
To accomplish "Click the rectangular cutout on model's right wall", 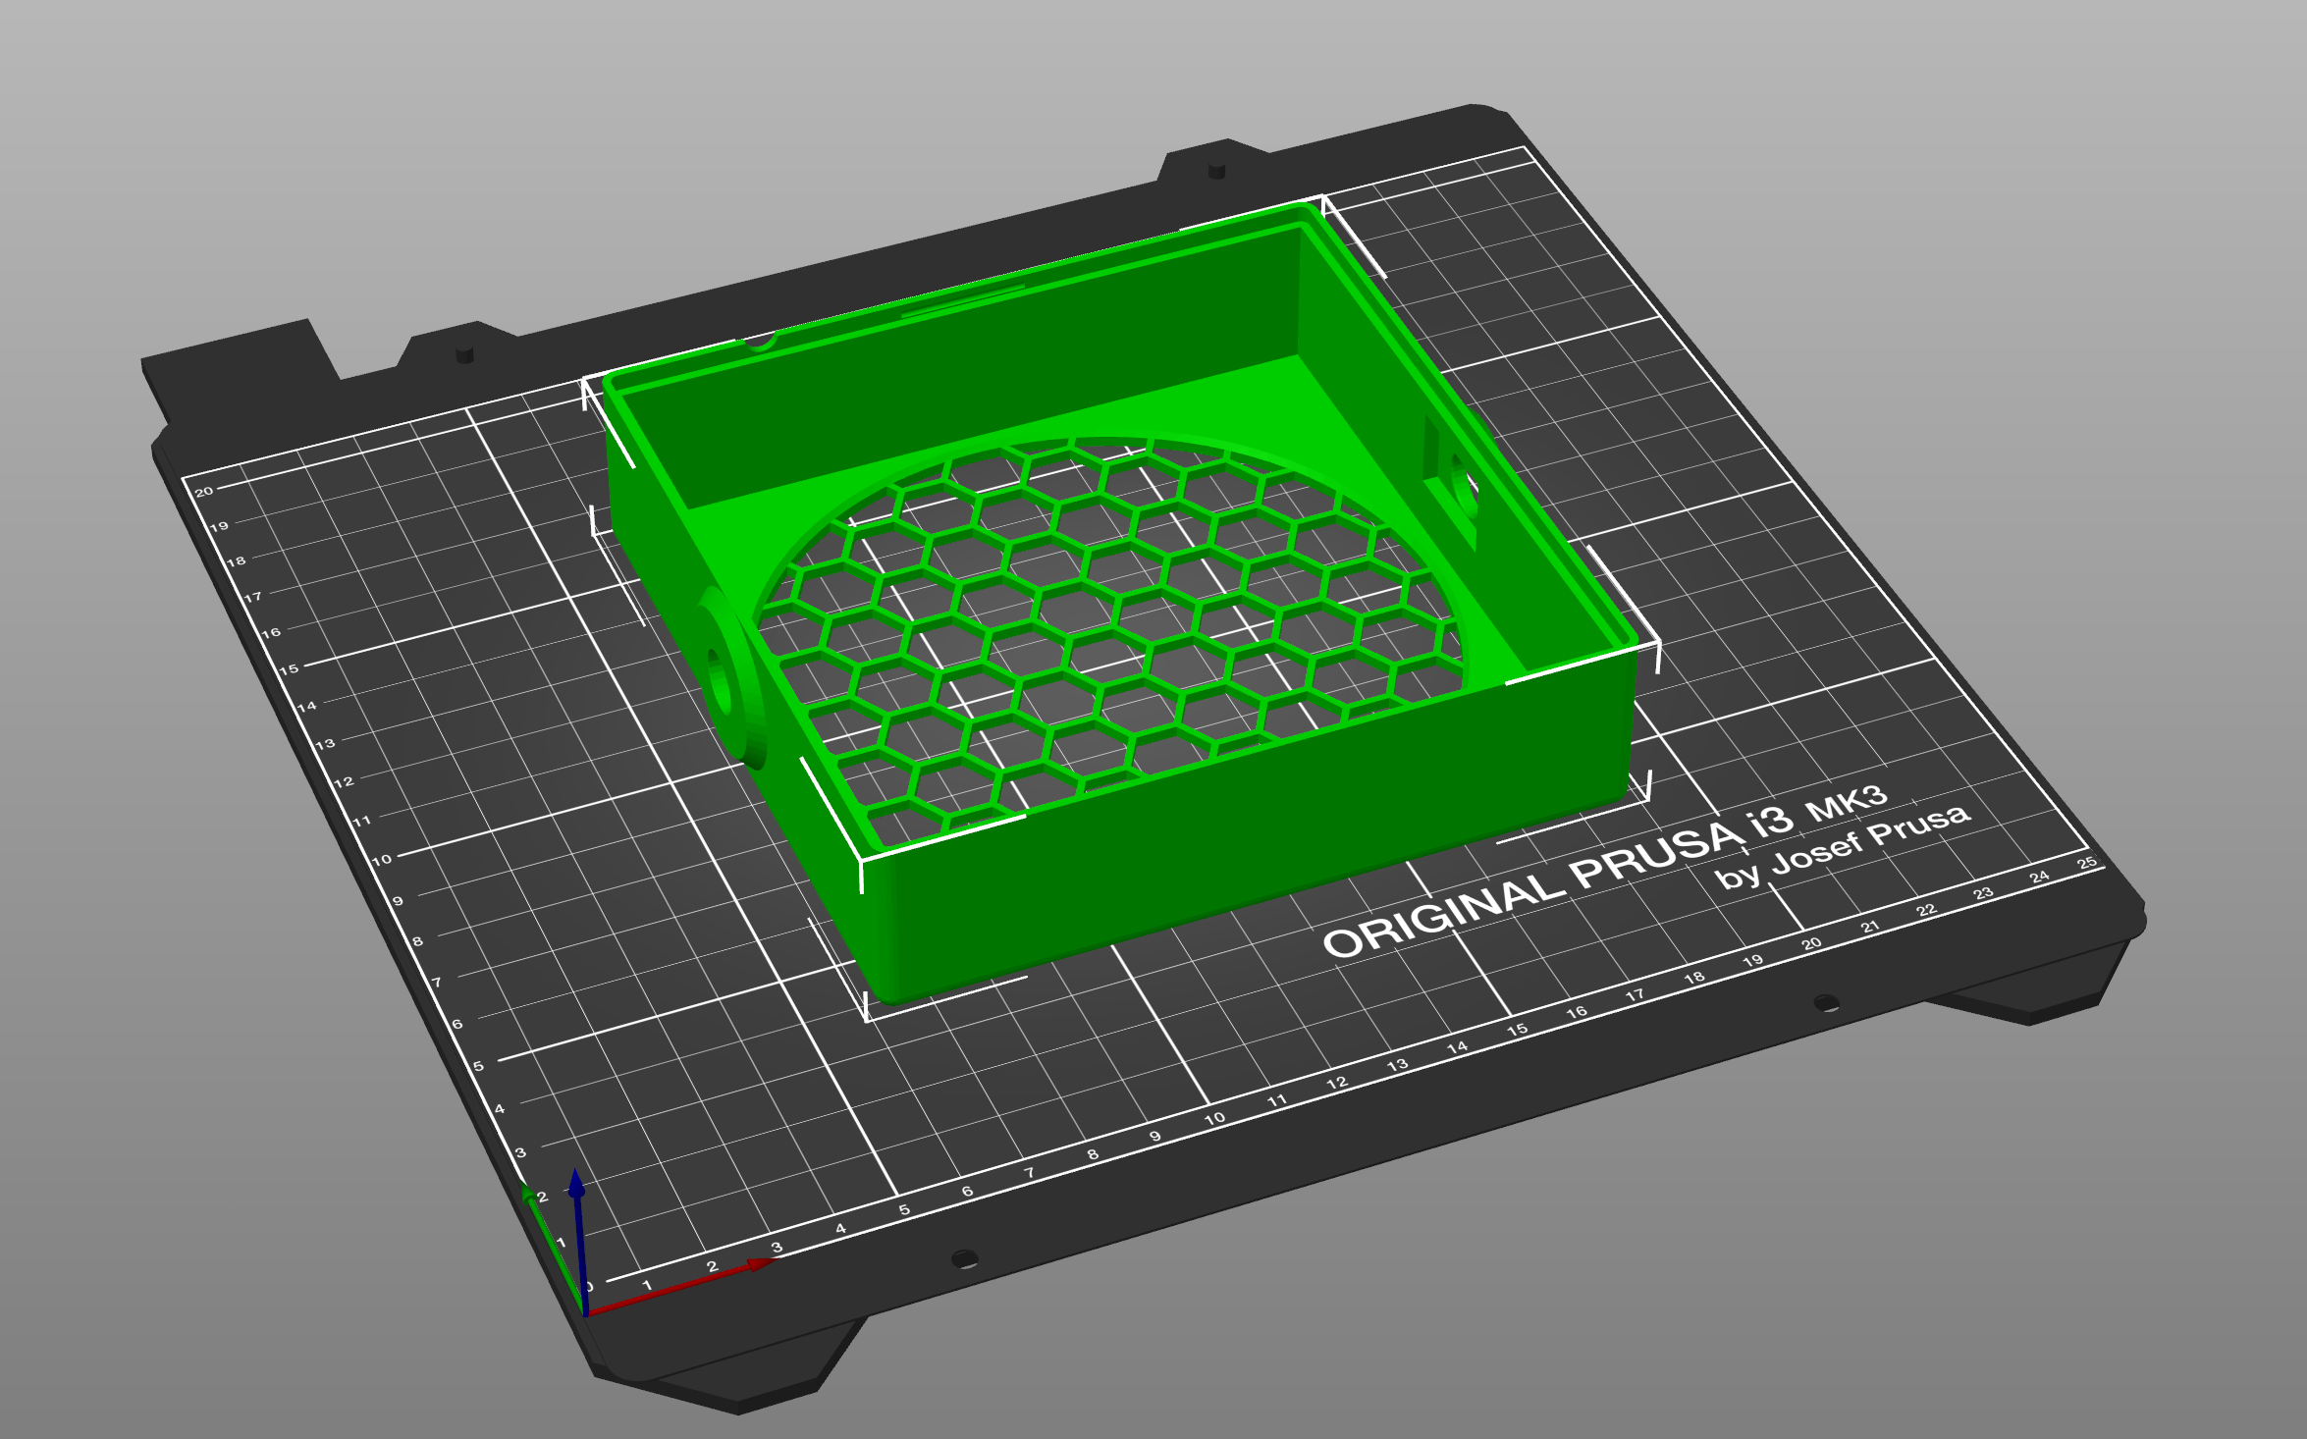I will pyautogui.click(x=1451, y=479).
